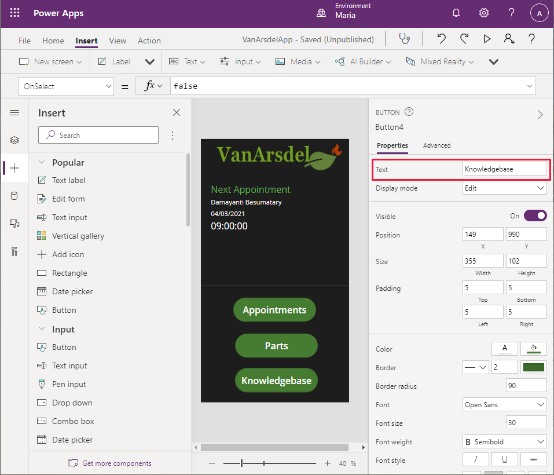Open the settings gear icon
The height and width of the screenshot is (475, 554).
pos(484,13)
